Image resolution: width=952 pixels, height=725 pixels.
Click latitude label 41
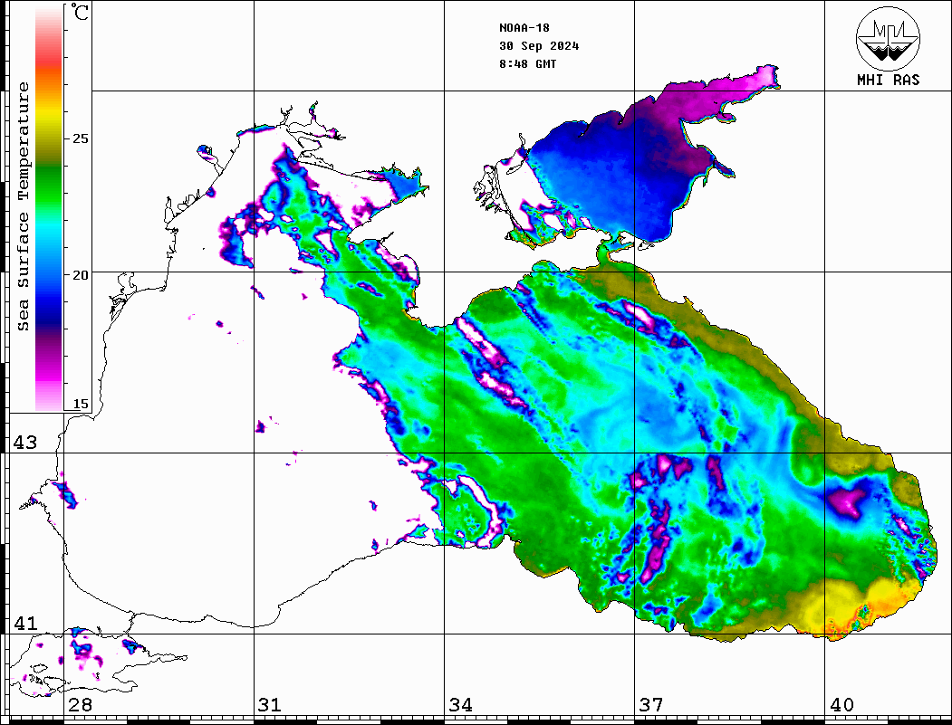[25, 623]
